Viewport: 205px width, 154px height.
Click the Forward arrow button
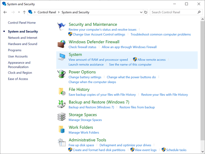click(13, 12)
